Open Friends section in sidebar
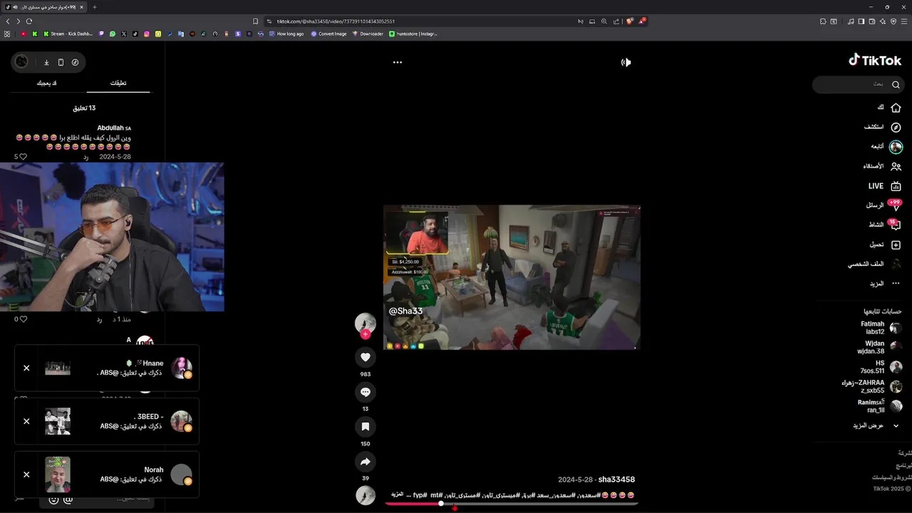 882,166
